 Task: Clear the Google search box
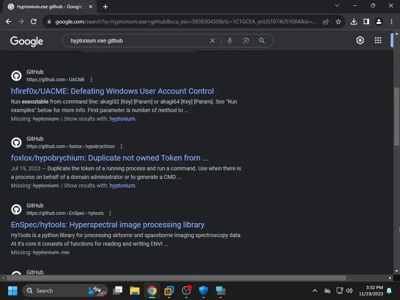[x=212, y=41]
